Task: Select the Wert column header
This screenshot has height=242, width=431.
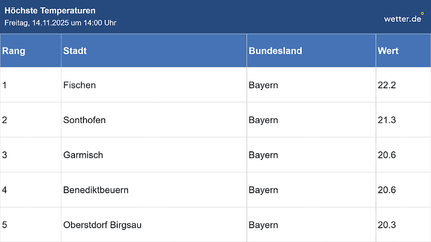Action: click(388, 51)
